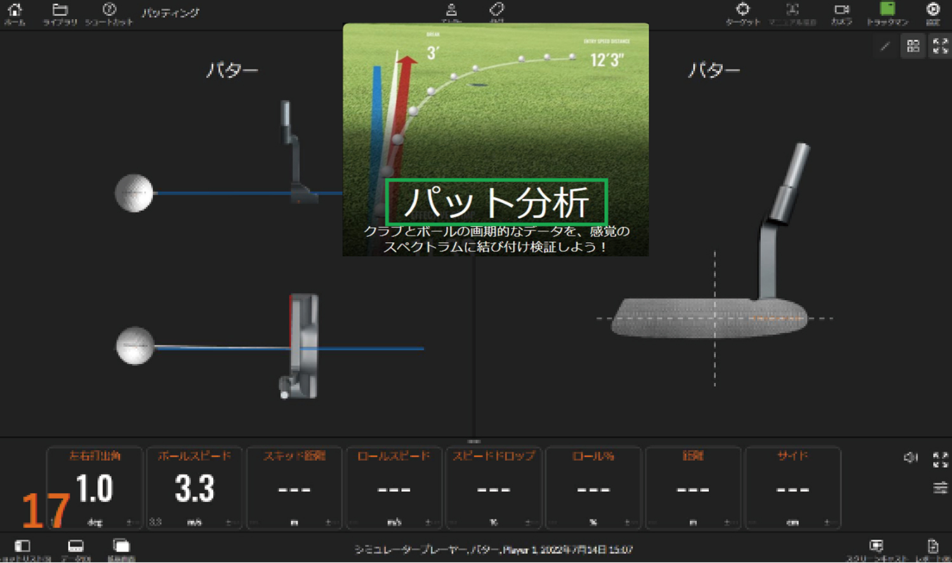Open the Camera icon
The width and height of the screenshot is (952, 563).
click(x=842, y=11)
